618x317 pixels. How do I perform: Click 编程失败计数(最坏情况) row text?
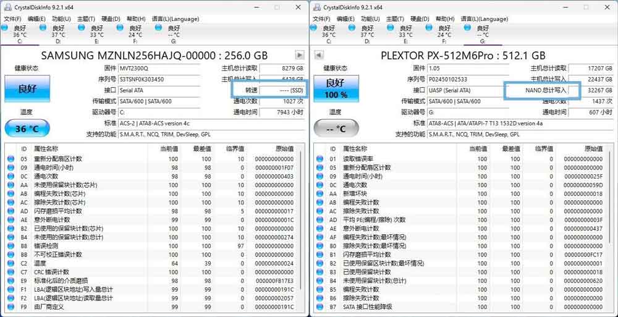(375, 237)
